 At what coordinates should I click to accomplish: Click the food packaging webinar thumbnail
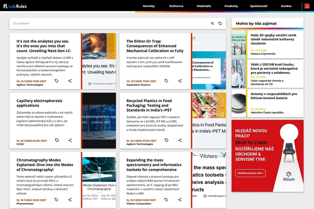pyautogui.click(x=209, y=120)
